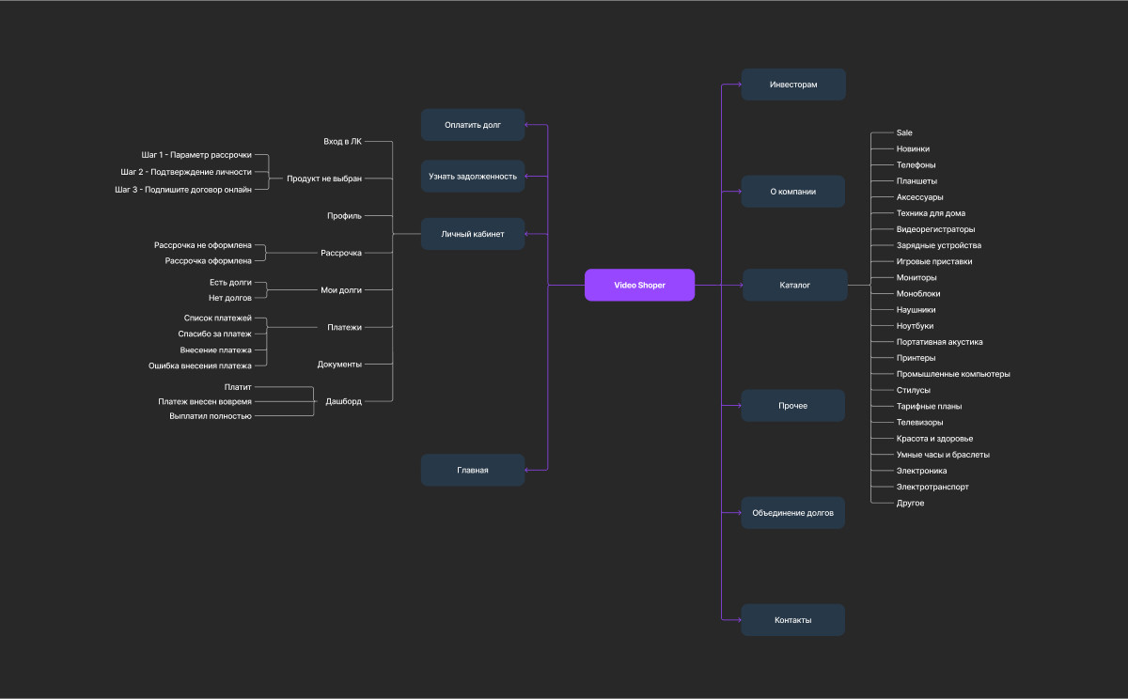Click Промышленные компьютеры label

pos(953,374)
